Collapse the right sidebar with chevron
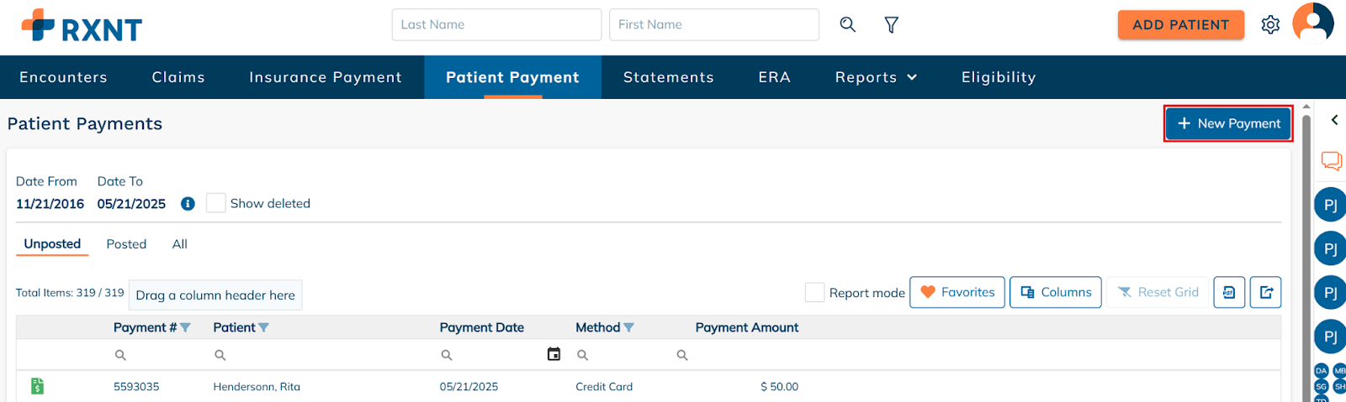 (x=1334, y=120)
